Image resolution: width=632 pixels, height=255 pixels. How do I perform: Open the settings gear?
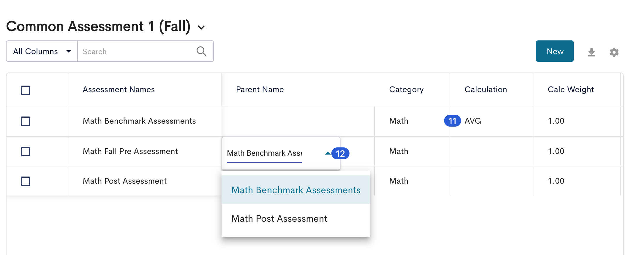pos(614,52)
